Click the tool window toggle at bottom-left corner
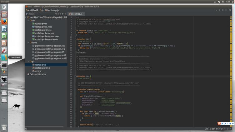Screen dimensions: 235x132 tap(26, 128)
